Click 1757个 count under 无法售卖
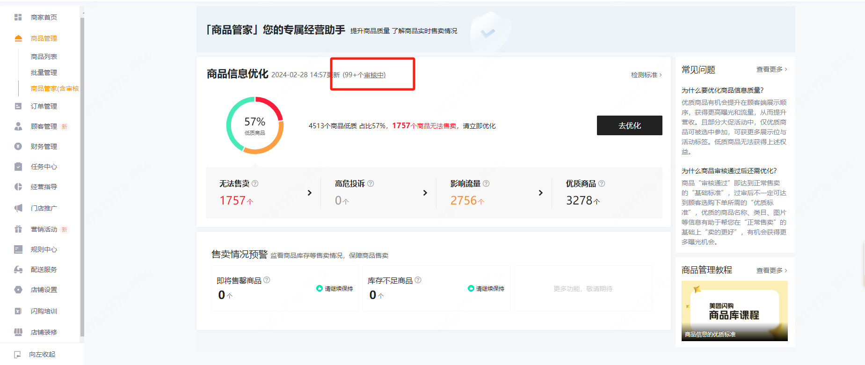This screenshot has height=365, width=865. pos(236,201)
